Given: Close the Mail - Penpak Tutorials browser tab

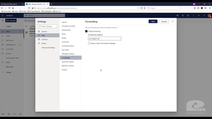Looking at the screenshot, I should [48, 4].
